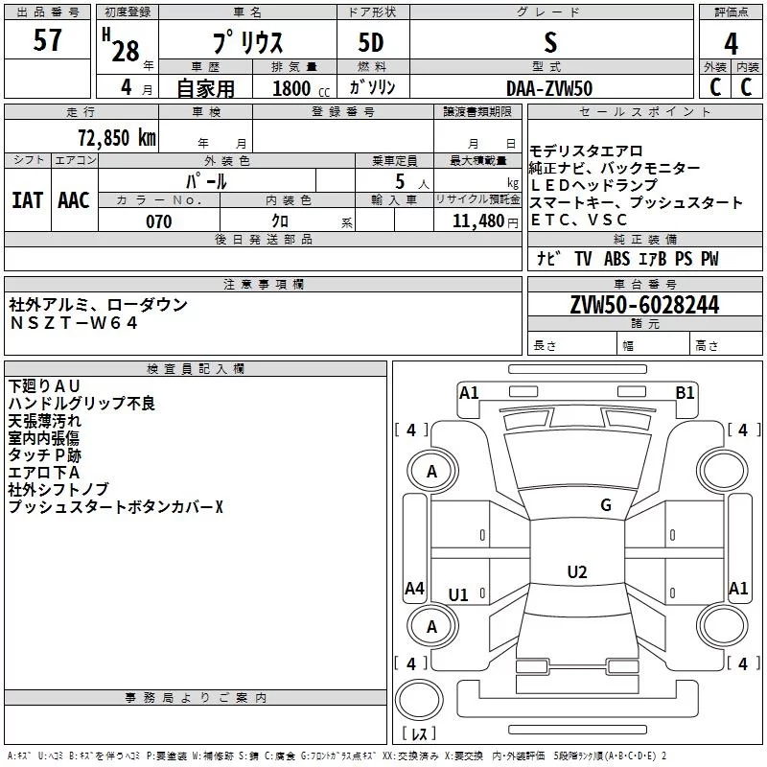Click the rear-left wheel marked A

click(431, 626)
